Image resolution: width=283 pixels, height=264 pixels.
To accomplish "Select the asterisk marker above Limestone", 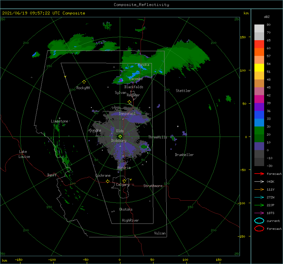I will pos(59,118).
